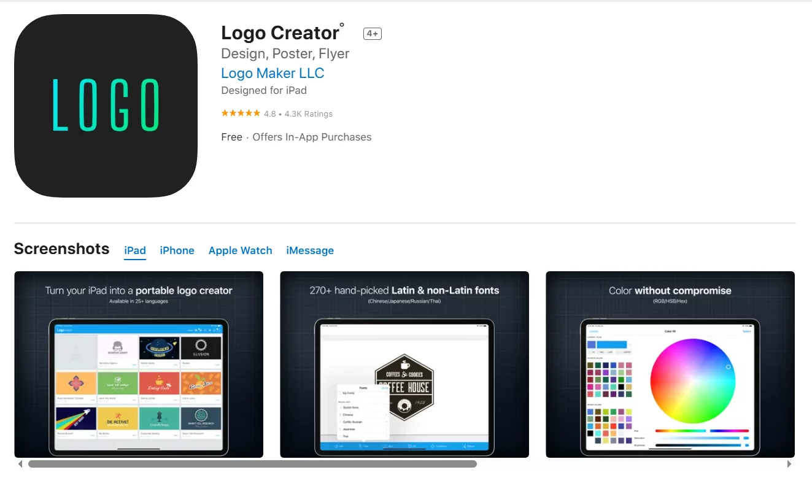Switch to the iPhone screenshots tab

point(177,250)
